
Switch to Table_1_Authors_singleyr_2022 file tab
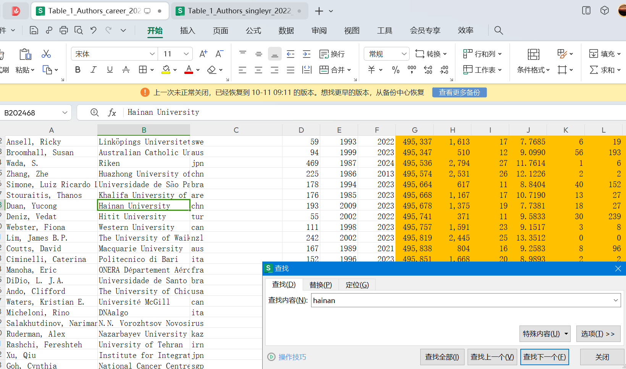point(239,11)
